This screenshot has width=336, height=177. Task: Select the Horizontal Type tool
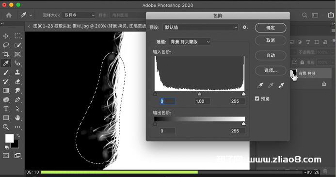[6, 109]
